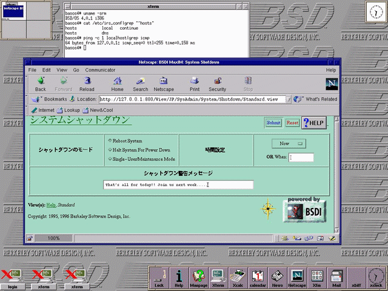Open Navigator from the component bar
Image resolution: width=388 pixels, height=291 pixels.
(285, 238)
